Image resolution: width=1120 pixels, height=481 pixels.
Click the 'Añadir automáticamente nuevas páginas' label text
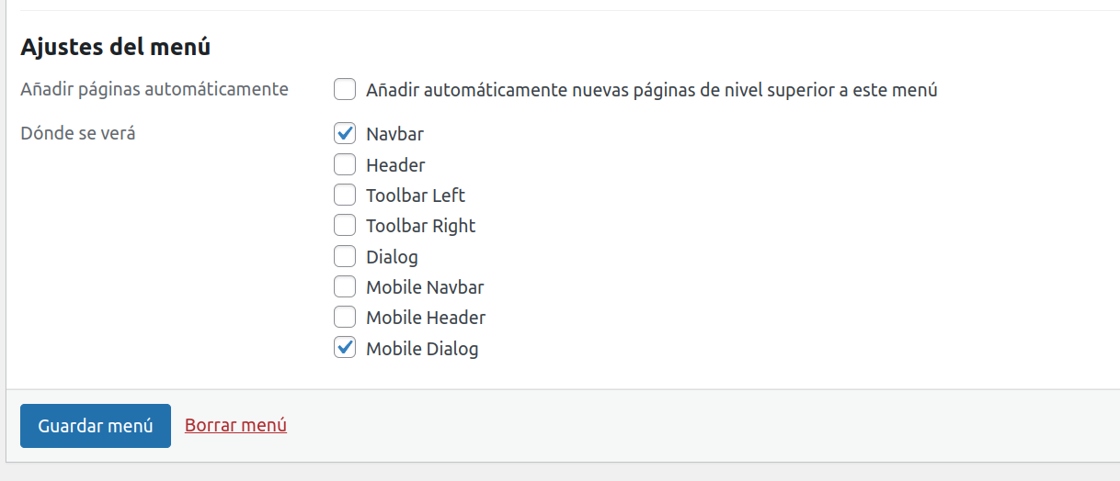[651, 90]
